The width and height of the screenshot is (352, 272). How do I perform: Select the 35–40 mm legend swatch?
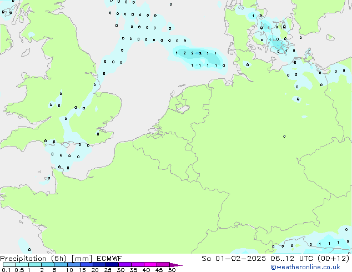[x=138, y=265]
